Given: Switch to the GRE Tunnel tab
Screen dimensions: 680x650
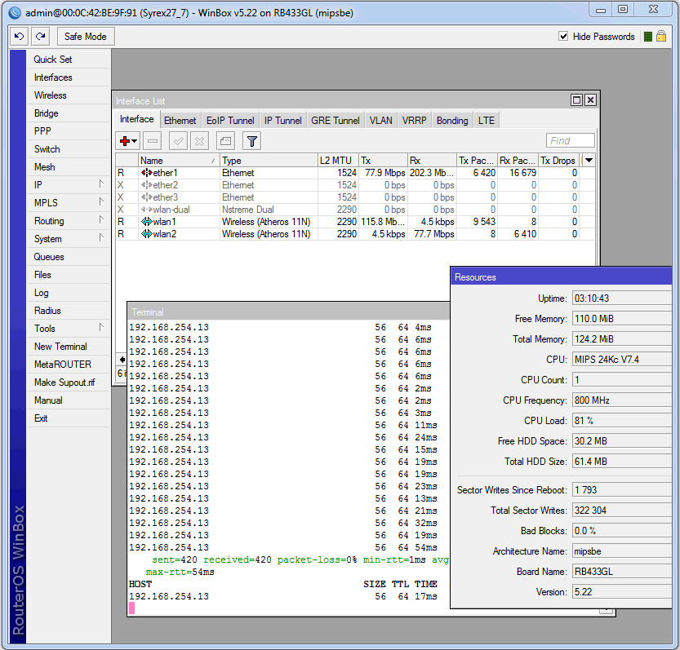Looking at the screenshot, I should 336,121.
